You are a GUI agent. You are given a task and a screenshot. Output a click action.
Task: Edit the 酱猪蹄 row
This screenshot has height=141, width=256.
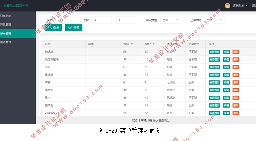226,75
